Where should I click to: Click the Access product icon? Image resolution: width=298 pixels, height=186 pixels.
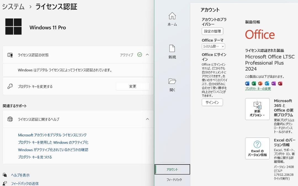[279, 83]
